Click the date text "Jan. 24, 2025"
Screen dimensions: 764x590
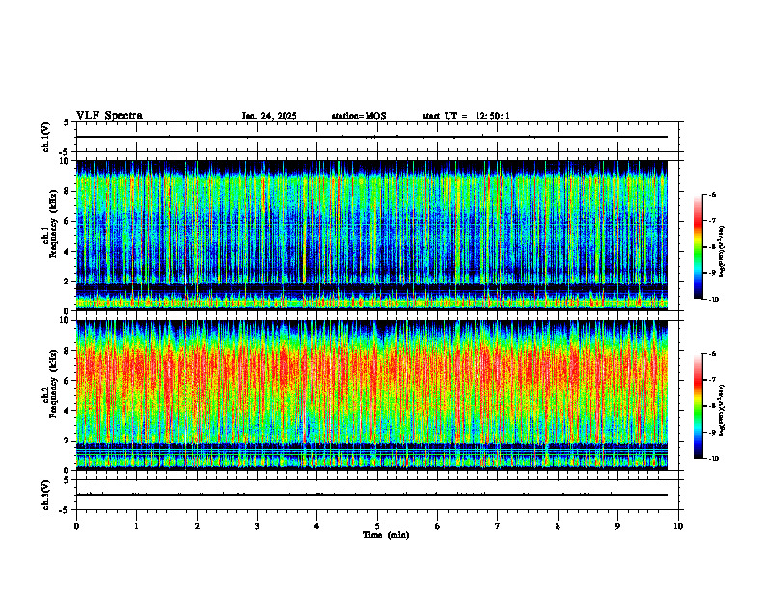[x=269, y=116]
